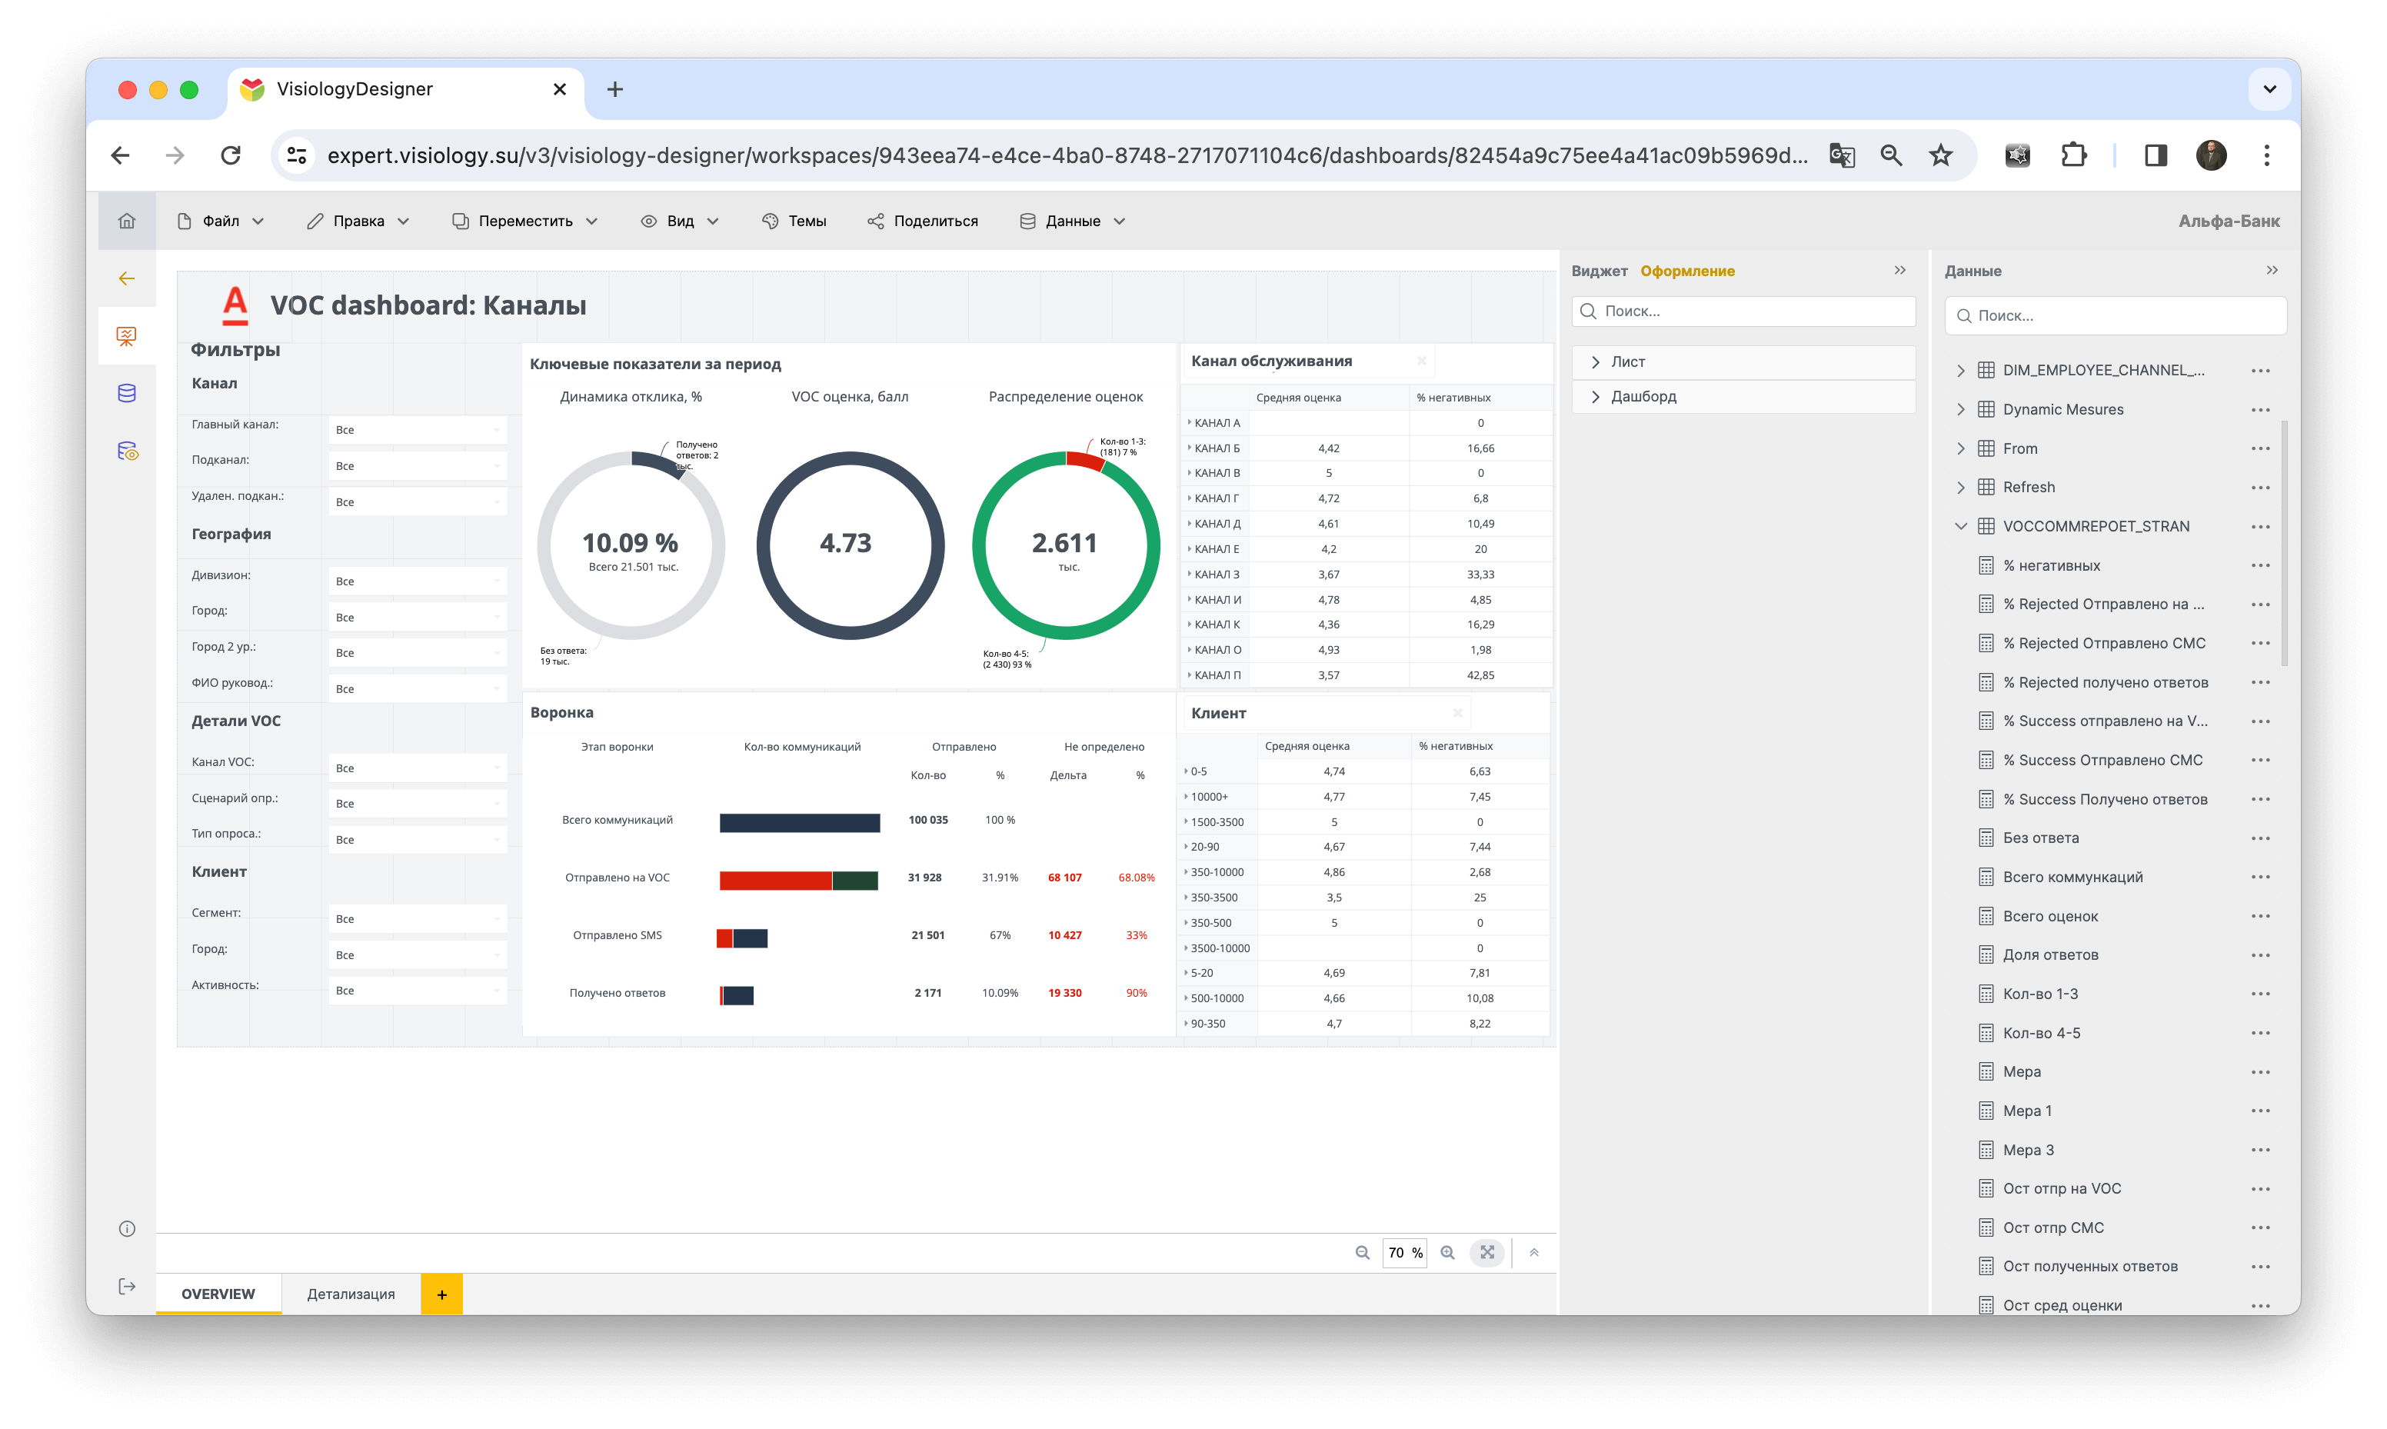Open the data preview icon in sidebar
This screenshot has height=1429, width=2387.
(x=127, y=451)
